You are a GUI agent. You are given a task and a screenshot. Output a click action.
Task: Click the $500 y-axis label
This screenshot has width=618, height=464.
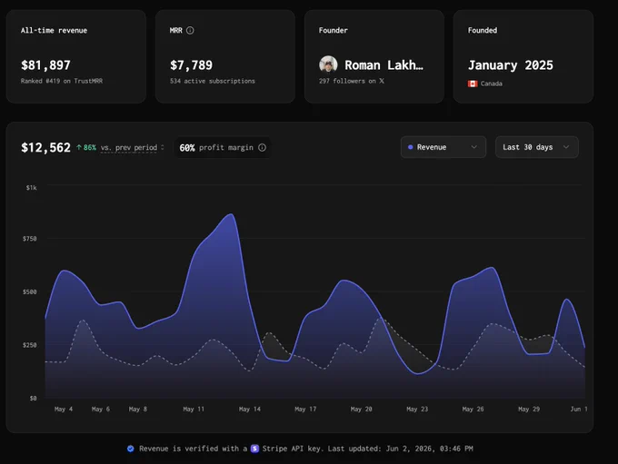pos(30,291)
